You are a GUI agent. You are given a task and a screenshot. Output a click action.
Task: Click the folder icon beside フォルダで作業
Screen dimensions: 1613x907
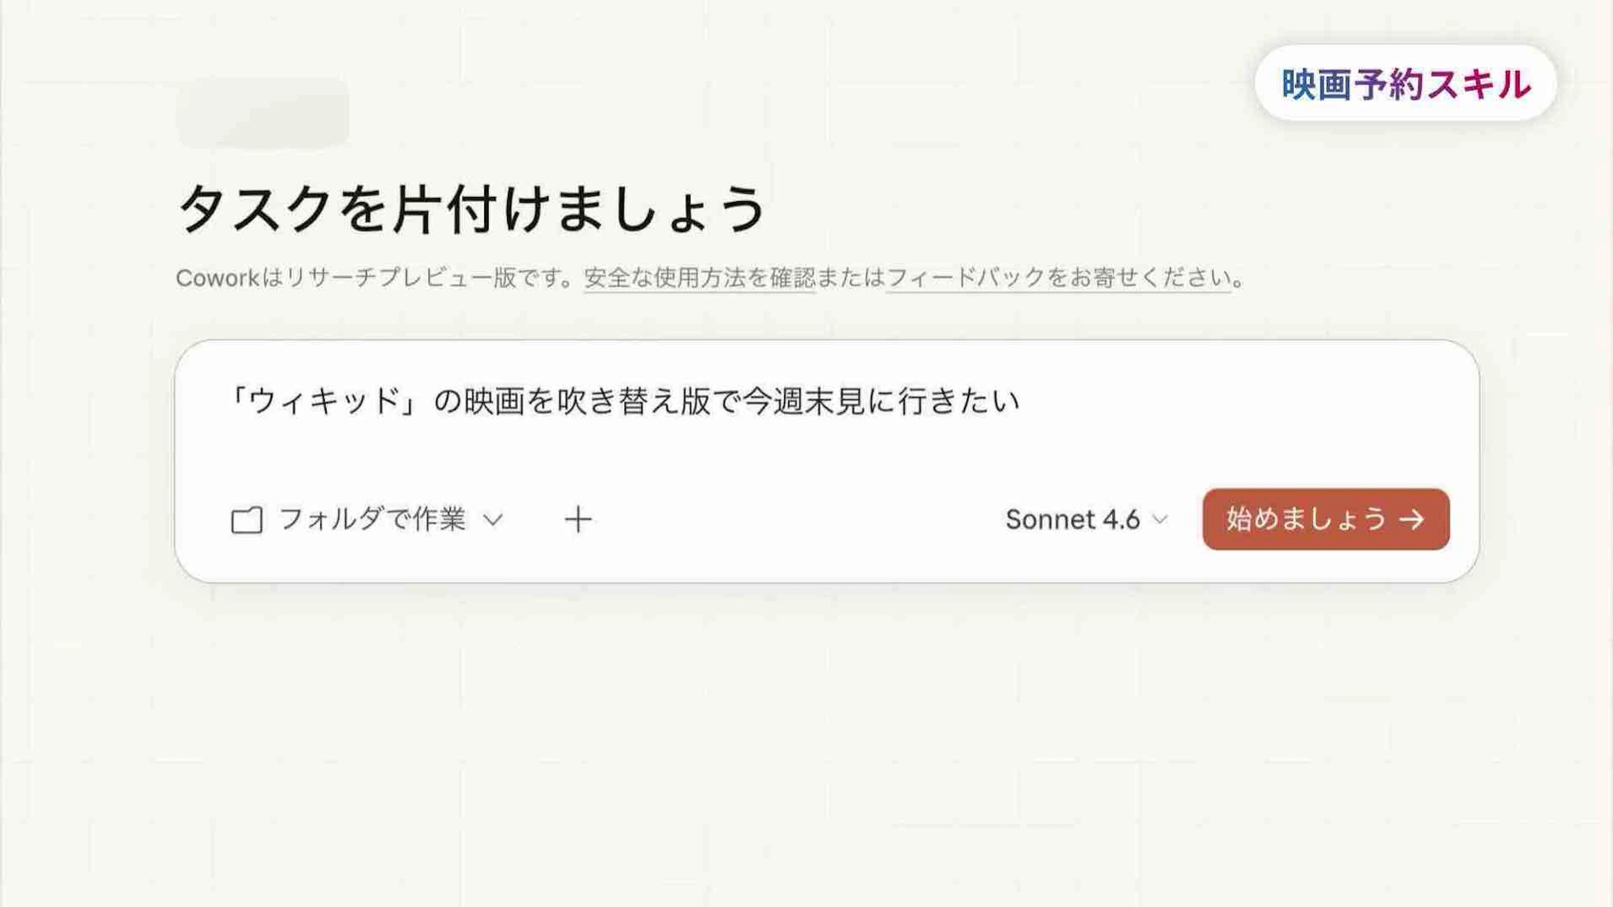247,520
